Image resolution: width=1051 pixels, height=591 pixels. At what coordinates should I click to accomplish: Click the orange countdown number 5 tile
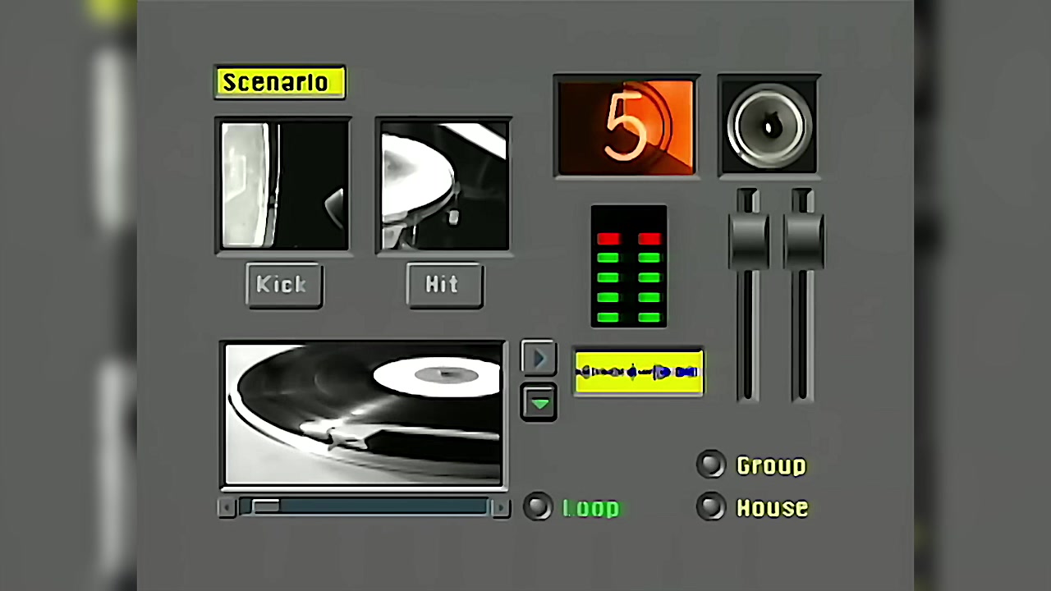click(x=626, y=126)
